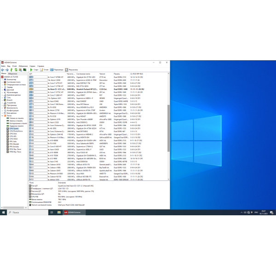
Task: Click the green monitor graph toolbar icon
Action: click(x=25, y=70)
